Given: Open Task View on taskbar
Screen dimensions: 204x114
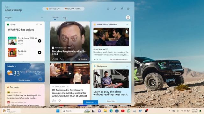Looking at the screenshot, I should pos(93,111).
